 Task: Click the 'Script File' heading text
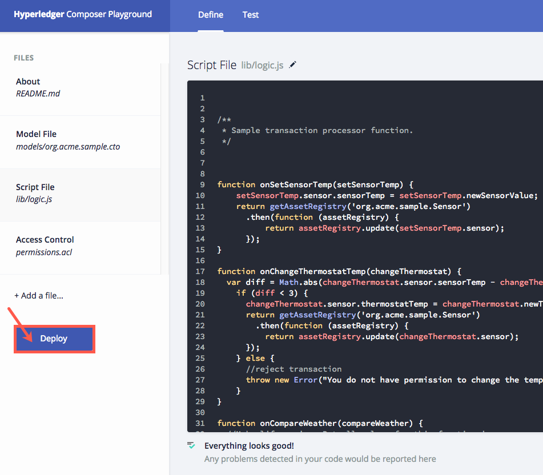(212, 65)
